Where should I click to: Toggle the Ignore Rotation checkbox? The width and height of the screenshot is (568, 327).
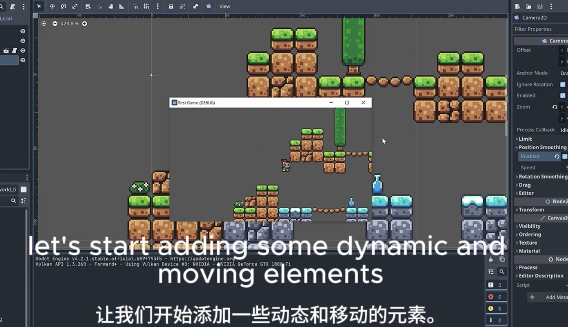(563, 84)
